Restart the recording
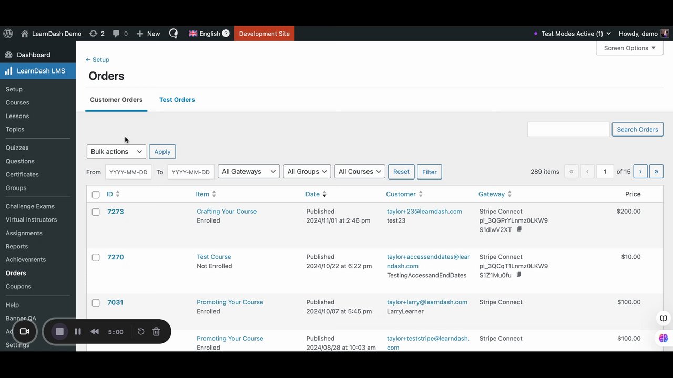673x378 pixels. (x=141, y=331)
